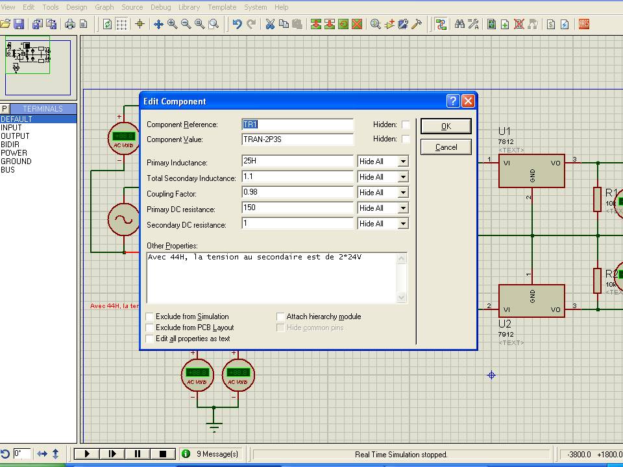Click the Cut scissors icon
The height and width of the screenshot is (467, 623).
pos(270,24)
